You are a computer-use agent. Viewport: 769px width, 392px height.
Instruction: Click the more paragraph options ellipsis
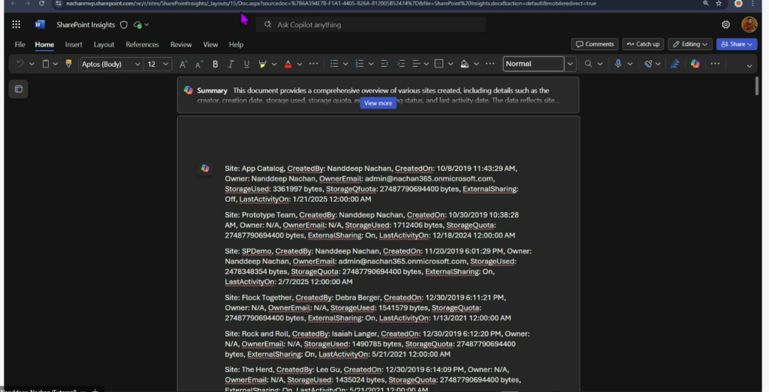[x=490, y=64]
